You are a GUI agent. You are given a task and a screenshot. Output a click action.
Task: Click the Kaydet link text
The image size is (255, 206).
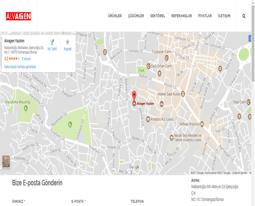(x=68, y=49)
